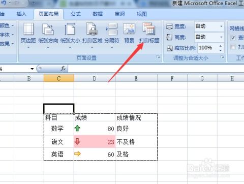The width and height of the screenshot is (244, 184).
Task: Switch to the 公式 tab
Action: point(76,14)
